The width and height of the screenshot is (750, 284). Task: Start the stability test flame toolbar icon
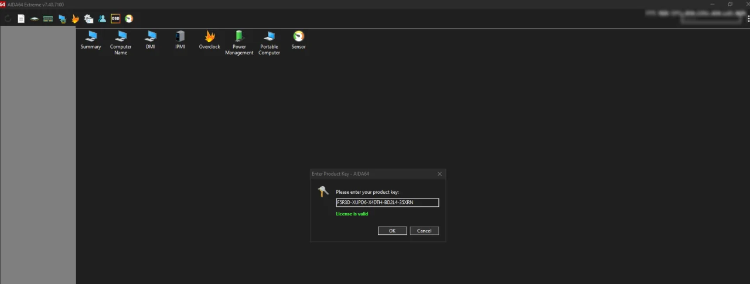tap(76, 19)
